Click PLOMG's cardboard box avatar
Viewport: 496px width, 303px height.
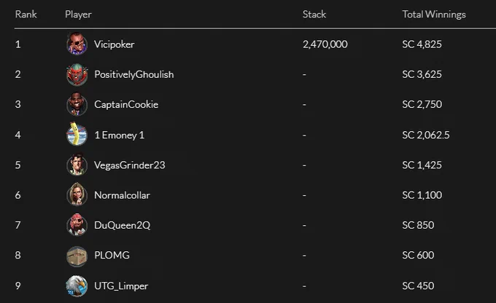click(77, 255)
